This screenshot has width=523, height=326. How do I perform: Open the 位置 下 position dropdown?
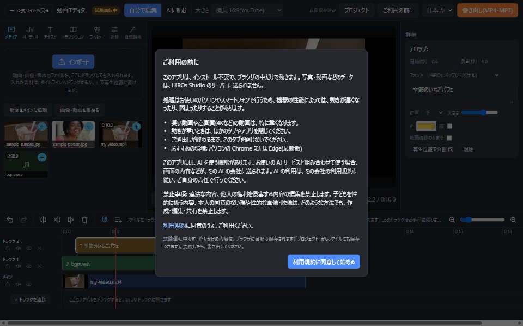click(x=434, y=113)
